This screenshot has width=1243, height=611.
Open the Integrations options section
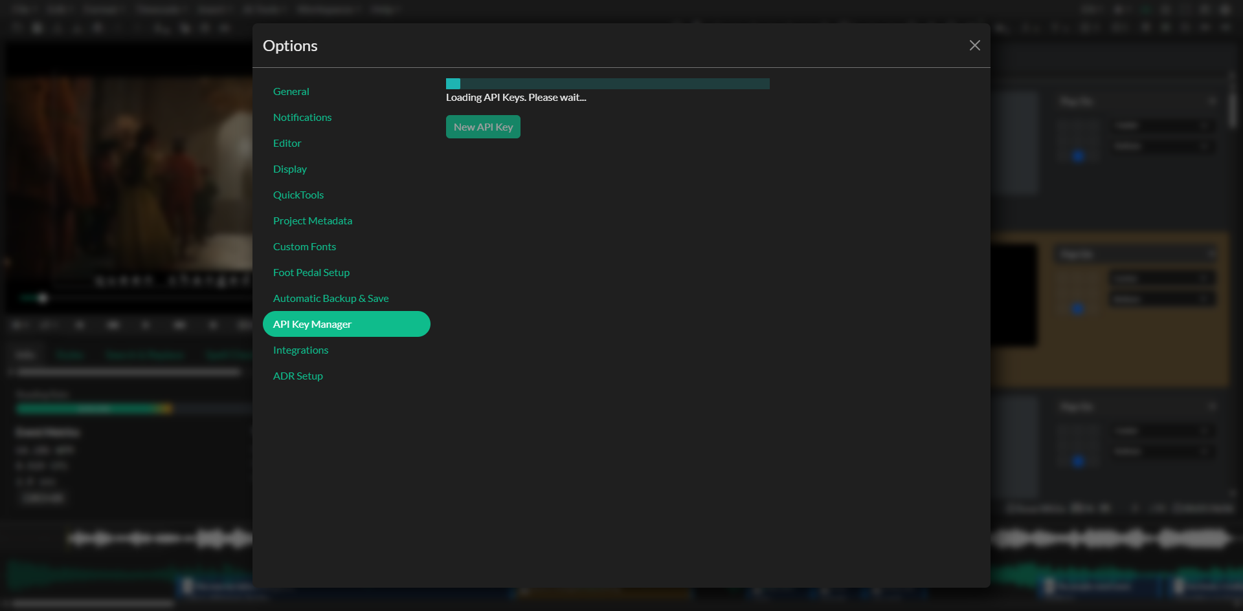click(346, 350)
